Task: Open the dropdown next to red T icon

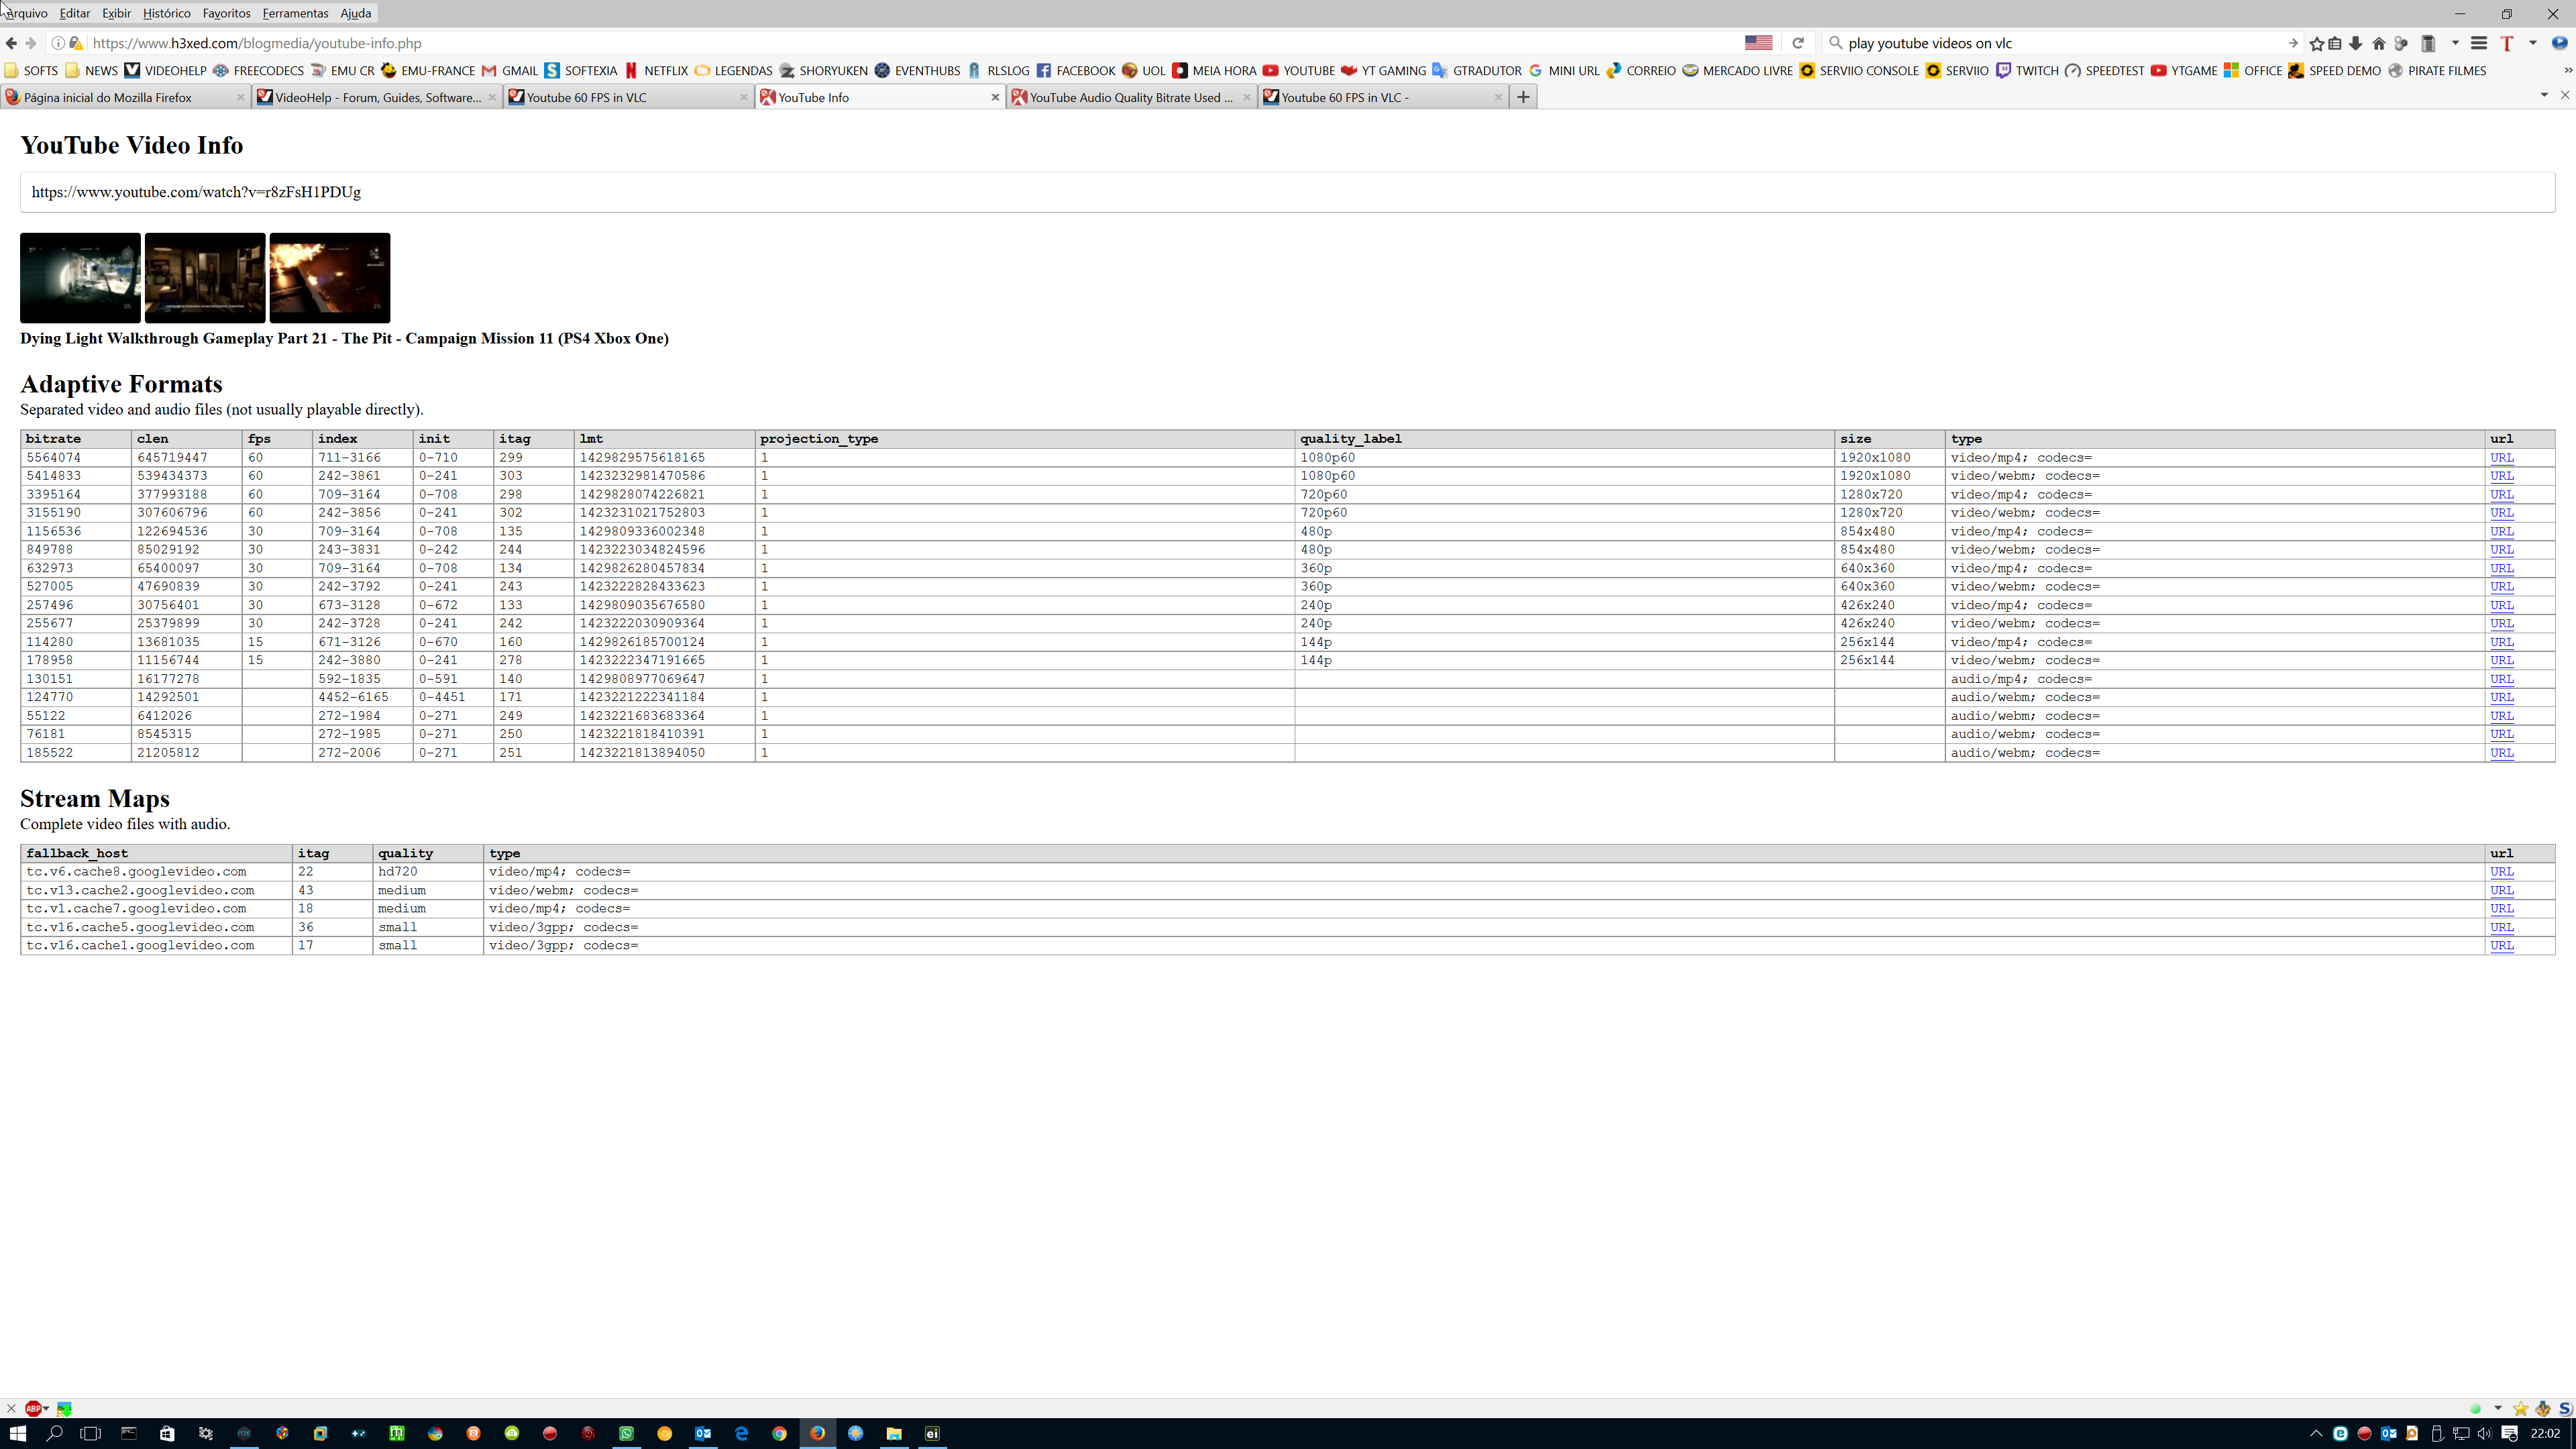Action: 2533,43
